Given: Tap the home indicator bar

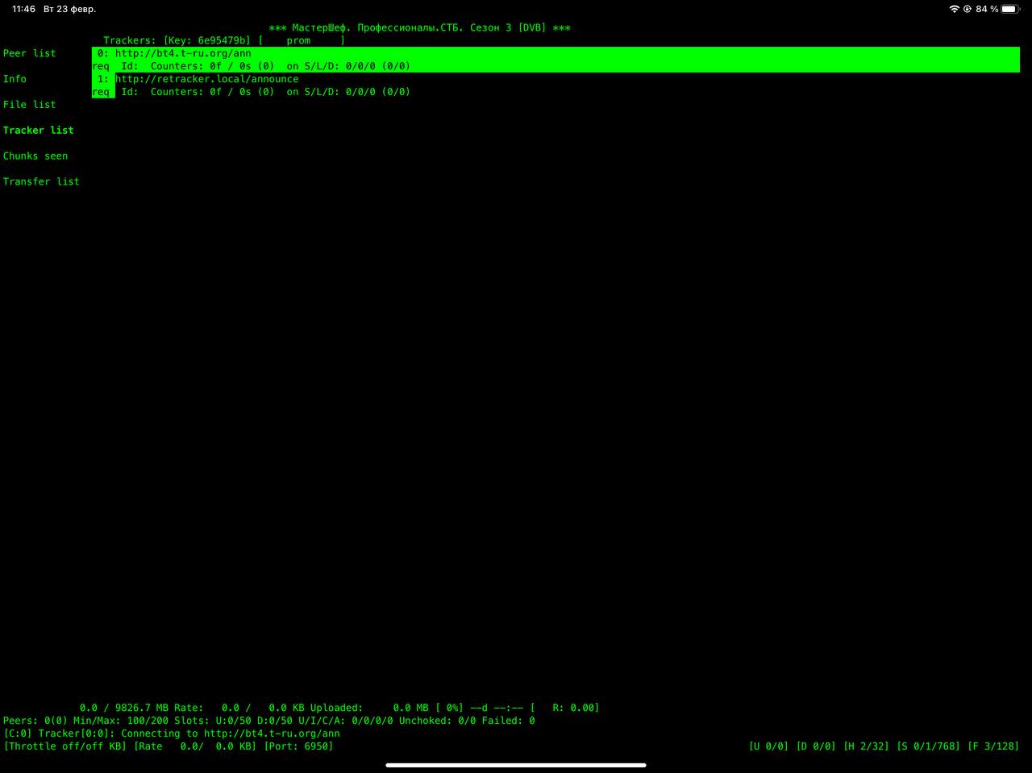Looking at the screenshot, I should pyautogui.click(x=516, y=765).
